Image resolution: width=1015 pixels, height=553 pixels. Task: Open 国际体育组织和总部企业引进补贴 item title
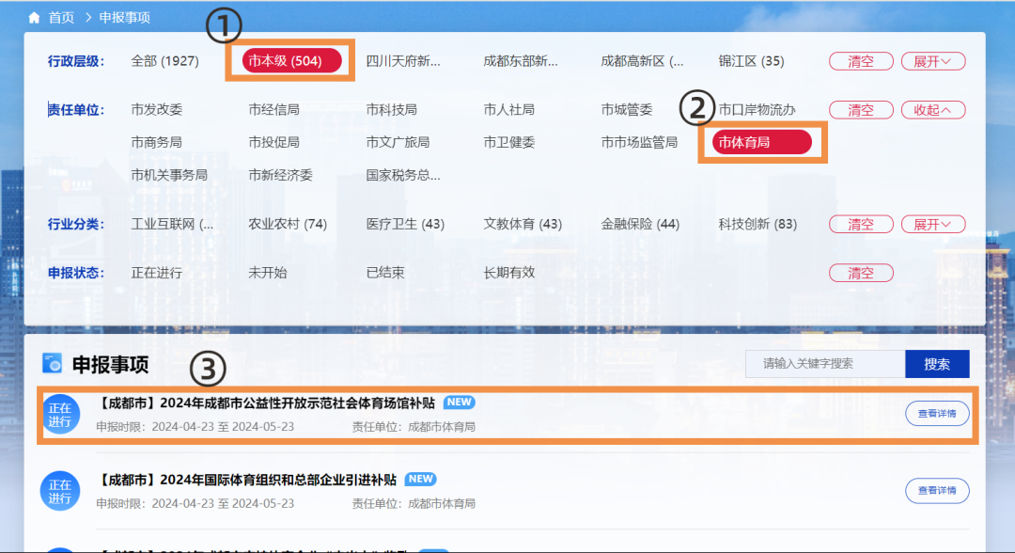(246, 480)
